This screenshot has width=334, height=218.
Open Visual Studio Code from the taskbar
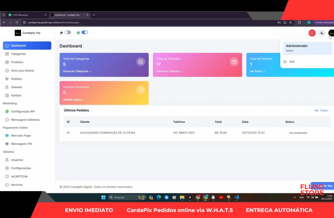236,197
